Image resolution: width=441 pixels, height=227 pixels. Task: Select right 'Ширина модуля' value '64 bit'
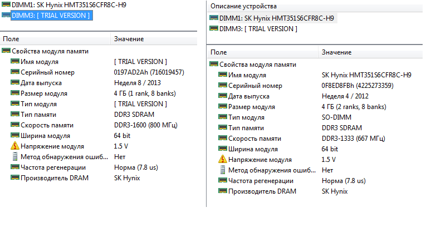[330, 149]
